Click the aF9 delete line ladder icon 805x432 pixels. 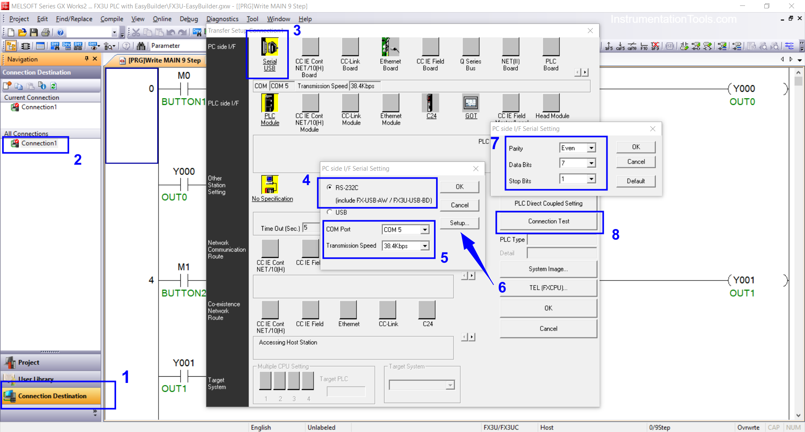pyautogui.click(x=655, y=46)
